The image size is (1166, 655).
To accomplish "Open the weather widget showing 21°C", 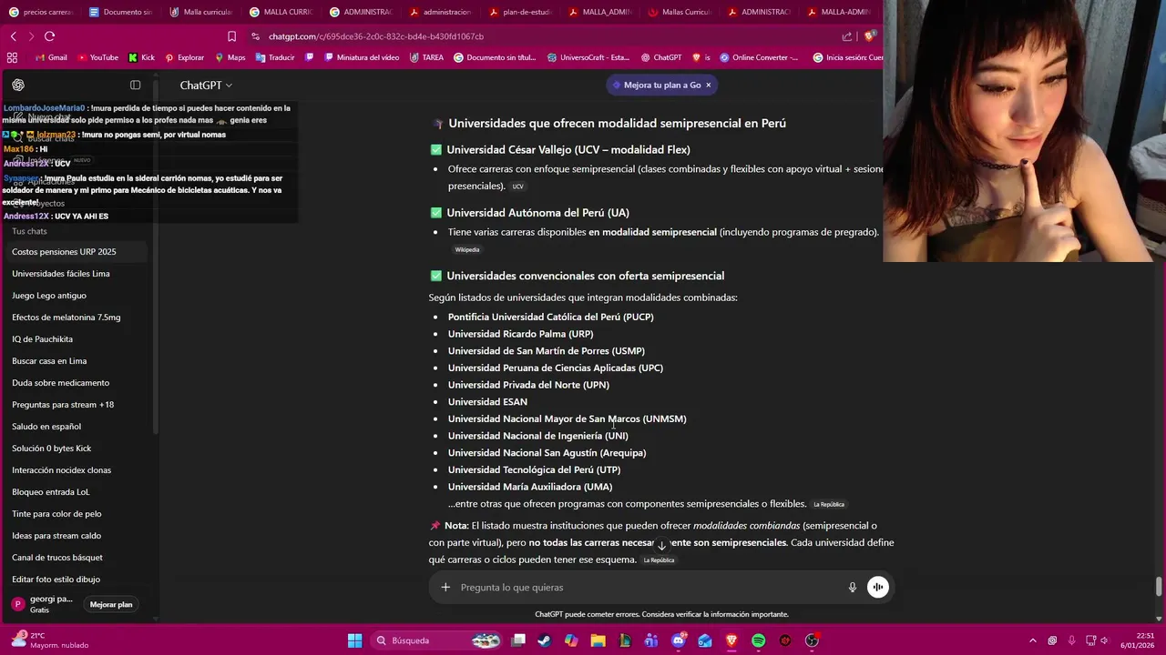I will 50,640.
